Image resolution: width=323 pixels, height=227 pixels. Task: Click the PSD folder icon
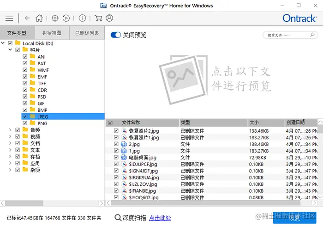coord(33,96)
